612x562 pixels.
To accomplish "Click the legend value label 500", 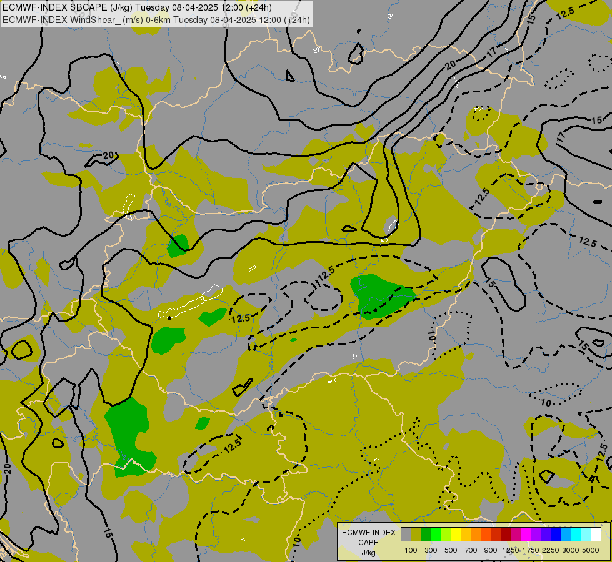I will [x=451, y=550].
